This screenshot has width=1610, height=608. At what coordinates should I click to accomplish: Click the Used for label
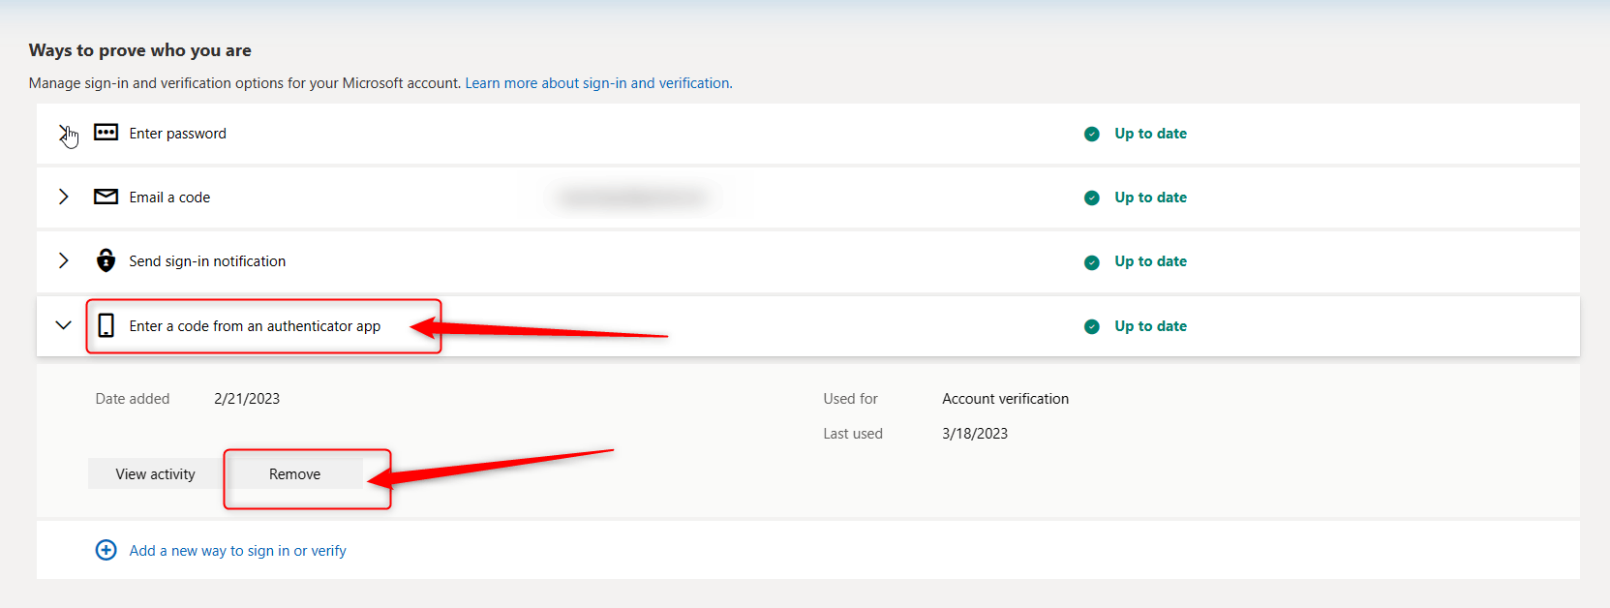point(850,399)
